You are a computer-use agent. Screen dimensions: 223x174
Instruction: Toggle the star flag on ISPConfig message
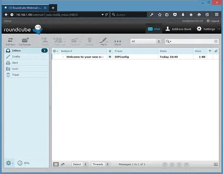[x=110, y=57]
